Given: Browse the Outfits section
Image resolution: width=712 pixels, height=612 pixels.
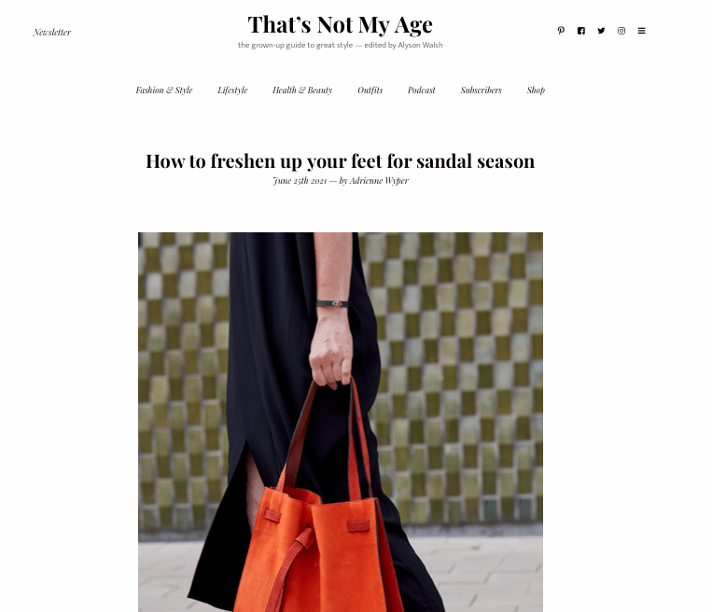Looking at the screenshot, I should (370, 90).
